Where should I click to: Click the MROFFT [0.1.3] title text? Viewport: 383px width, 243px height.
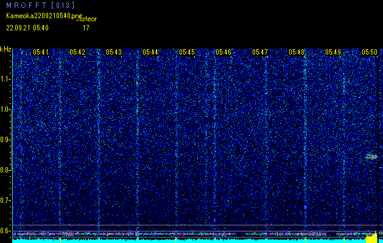click(x=41, y=5)
